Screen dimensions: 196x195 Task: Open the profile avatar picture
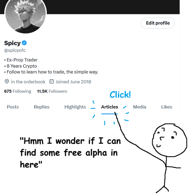(x=26, y=16)
